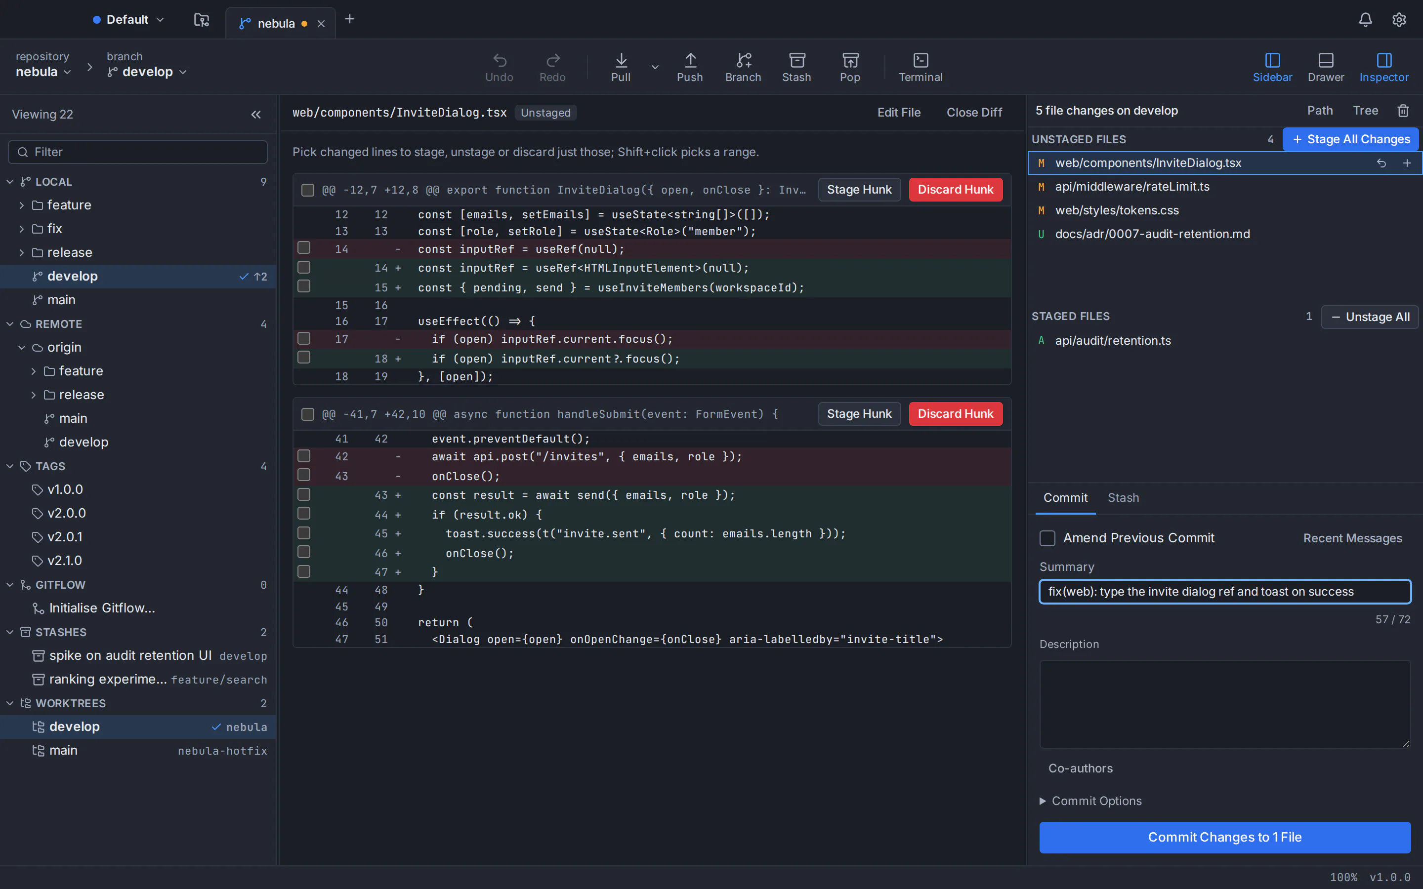
Task: Expand the local feature folder
Action: tap(22, 205)
